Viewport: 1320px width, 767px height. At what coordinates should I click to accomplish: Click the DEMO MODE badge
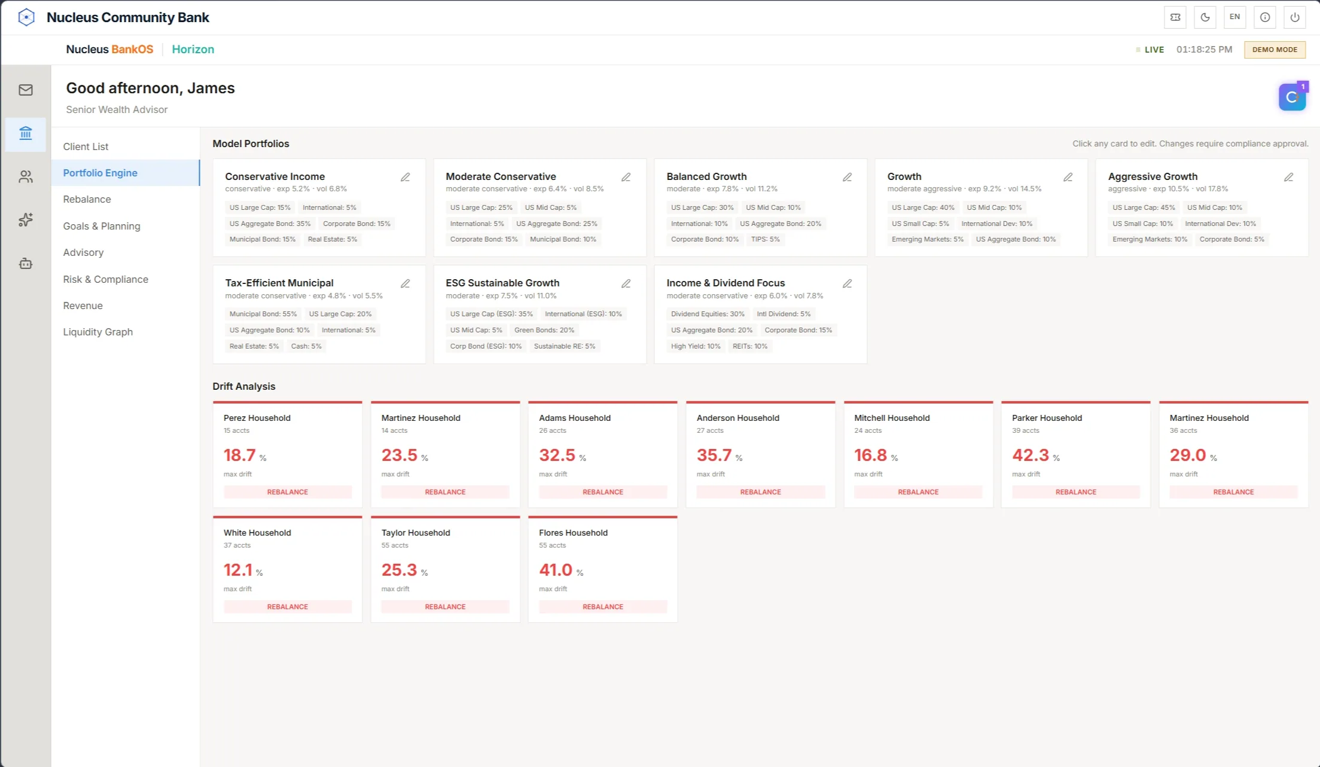tap(1275, 50)
